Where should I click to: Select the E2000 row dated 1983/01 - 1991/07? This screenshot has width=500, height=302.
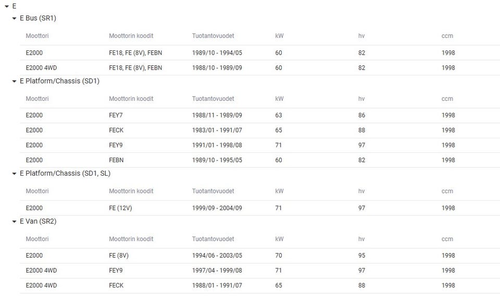pyautogui.click(x=34, y=130)
